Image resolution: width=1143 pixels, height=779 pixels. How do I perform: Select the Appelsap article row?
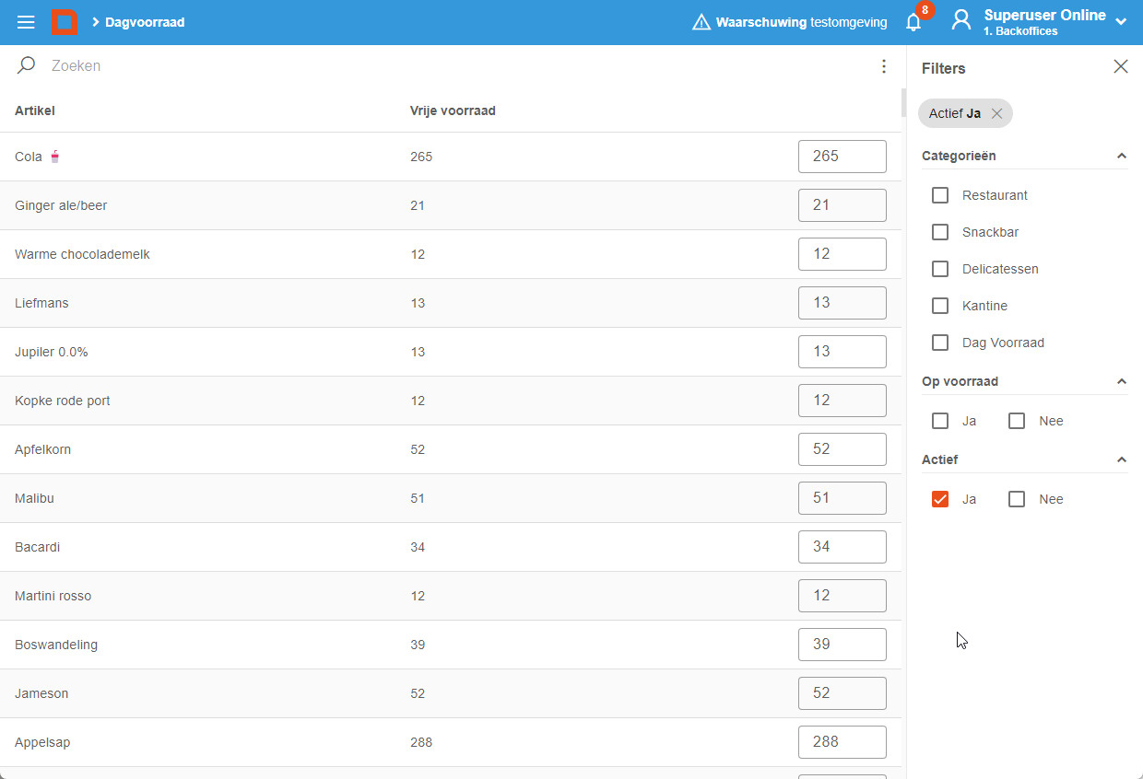click(451, 742)
